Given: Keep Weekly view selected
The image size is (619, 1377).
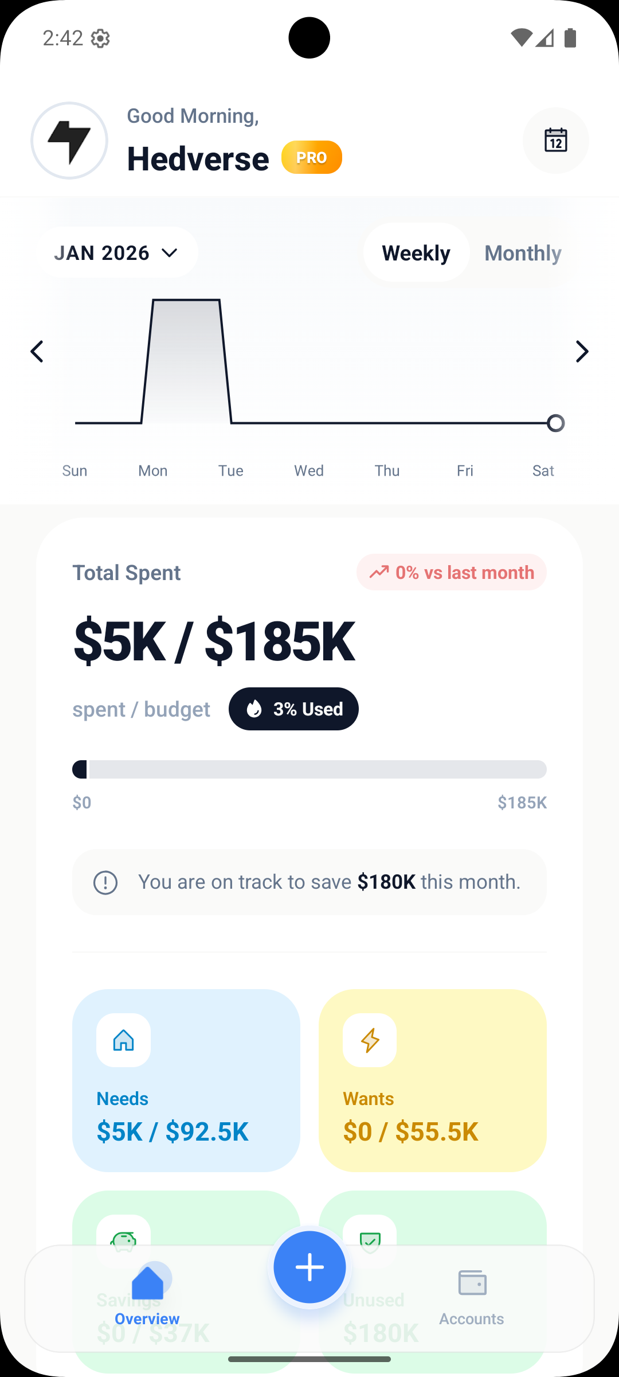Looking at the screenshot, I should click(x=416, y=252).
